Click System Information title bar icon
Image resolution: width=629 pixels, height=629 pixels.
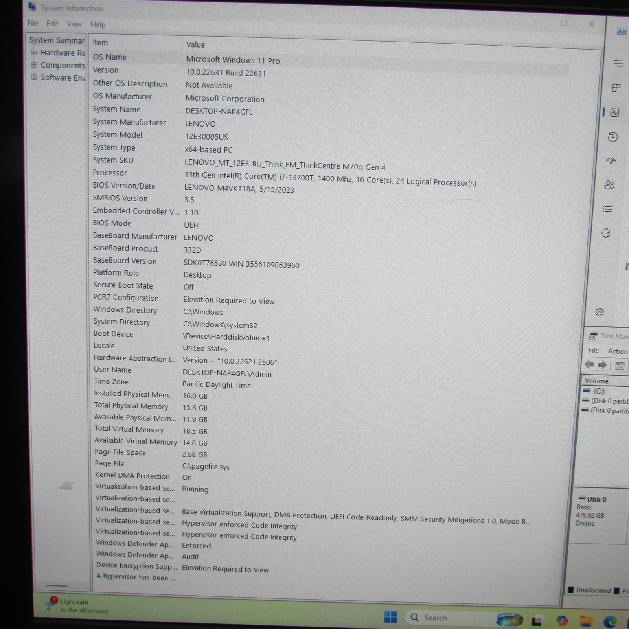[x=32, y=7]
